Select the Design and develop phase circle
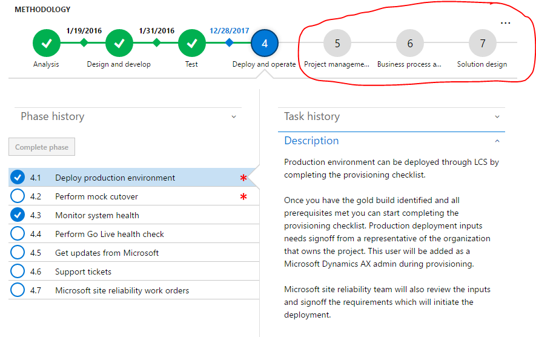The height and width of the screenshot is (337, 536). (x=119, y=43)
